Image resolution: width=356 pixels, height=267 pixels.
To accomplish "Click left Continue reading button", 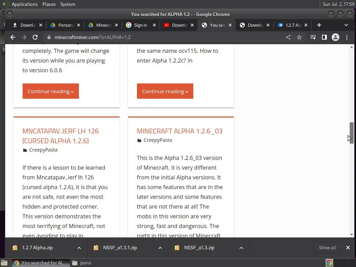I will click(51, 91).
